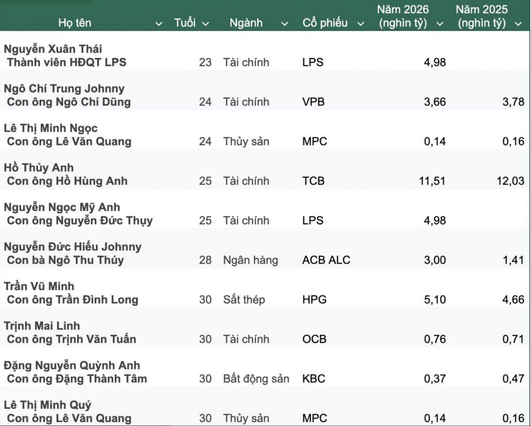Select the name Nguyễn Đức Hiếu Johnny

tap(73, 247)
